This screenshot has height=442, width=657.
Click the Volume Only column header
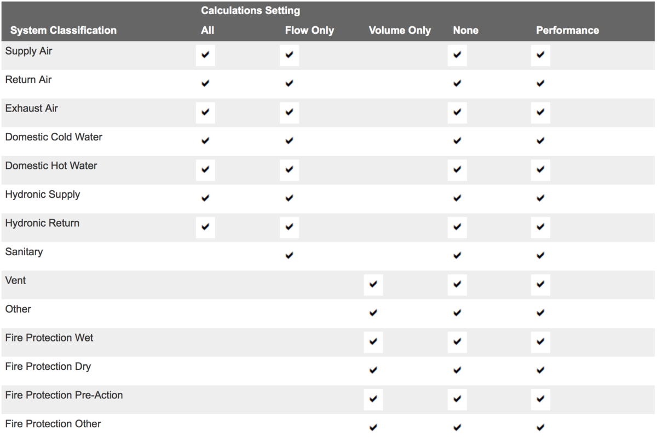(x=400, y=31)
